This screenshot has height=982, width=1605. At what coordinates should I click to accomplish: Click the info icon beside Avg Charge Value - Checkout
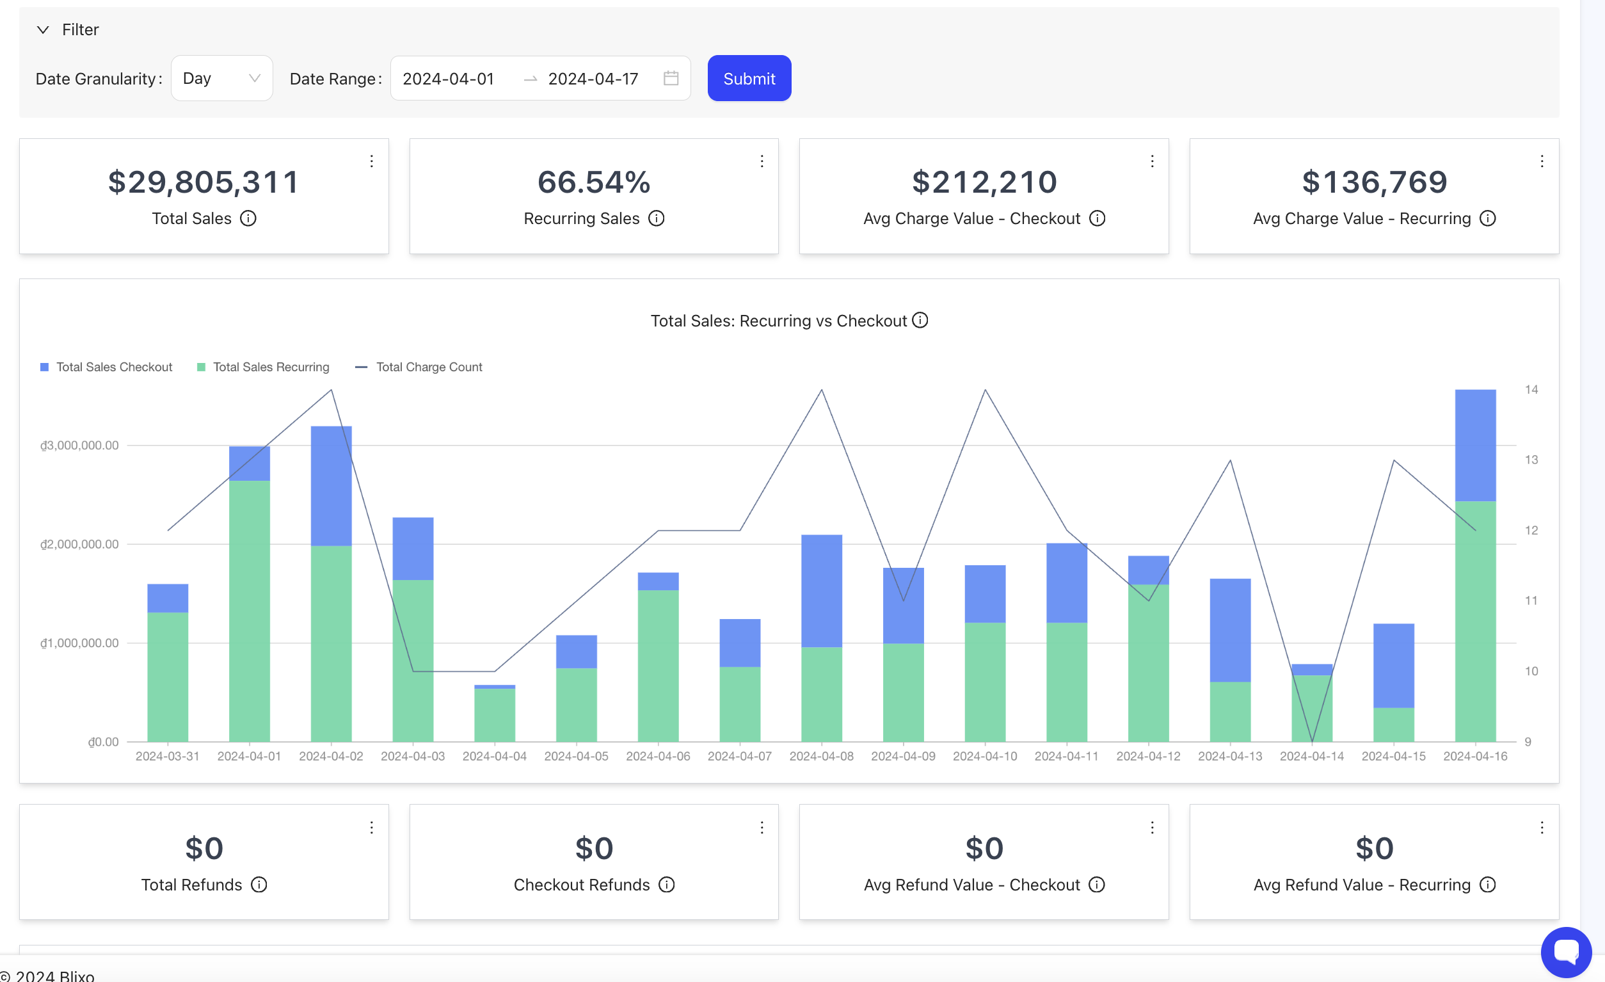(x=1098, y=218)
